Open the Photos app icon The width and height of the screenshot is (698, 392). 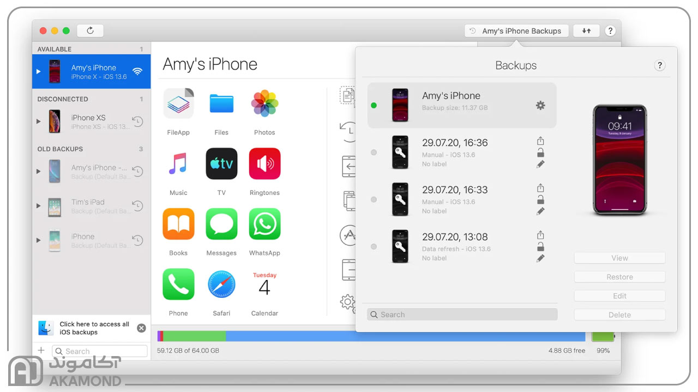(x=264, y=103)
